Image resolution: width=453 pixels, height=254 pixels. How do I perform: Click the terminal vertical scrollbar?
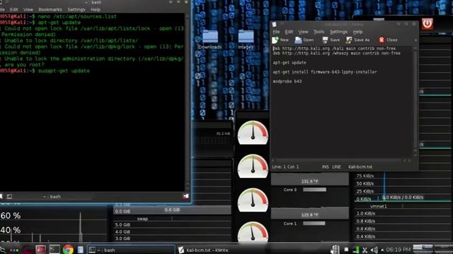pos(187,102)
